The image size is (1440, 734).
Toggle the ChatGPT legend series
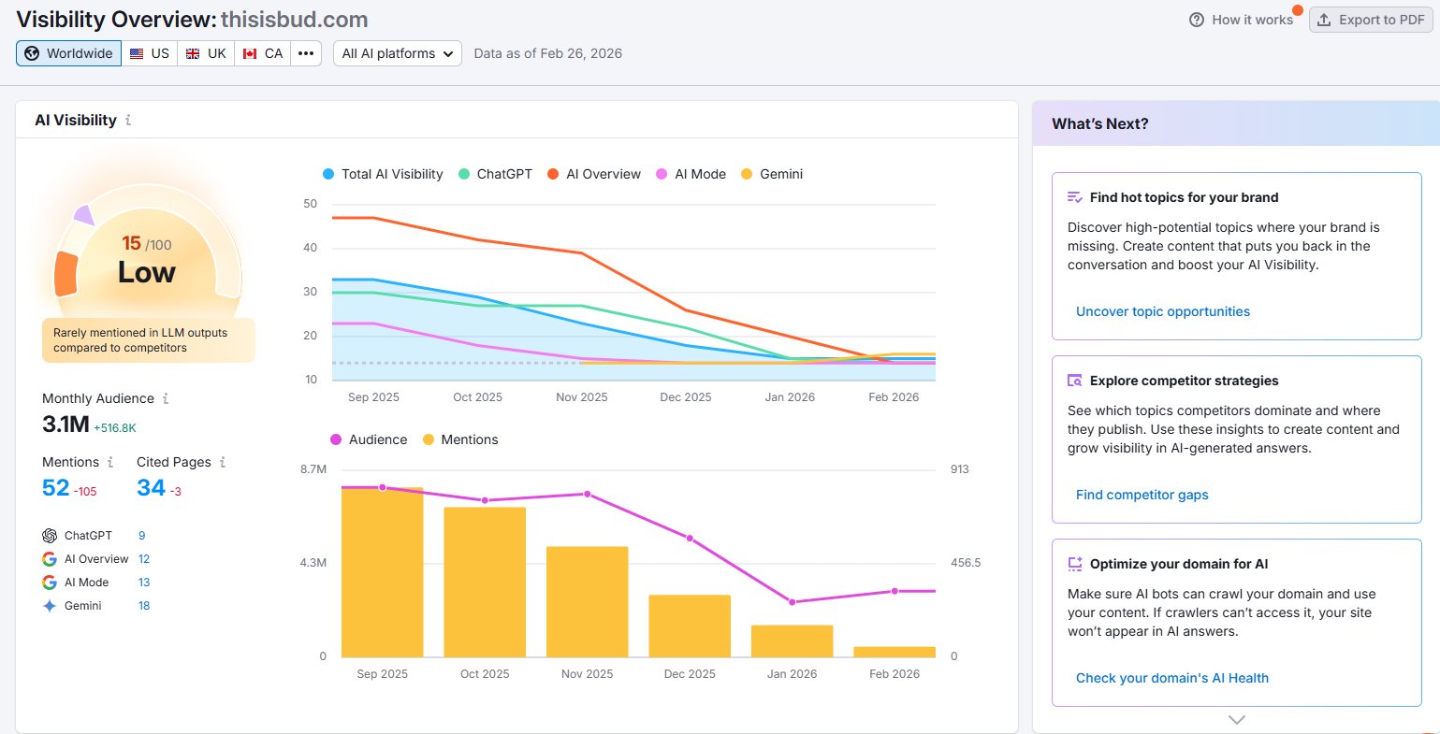pos(495,174)
